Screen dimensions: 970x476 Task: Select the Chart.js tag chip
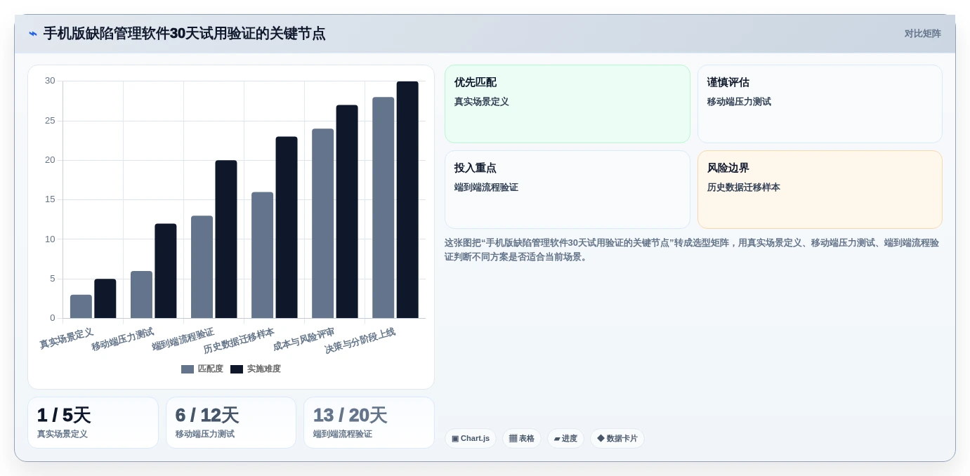[471, 439]
